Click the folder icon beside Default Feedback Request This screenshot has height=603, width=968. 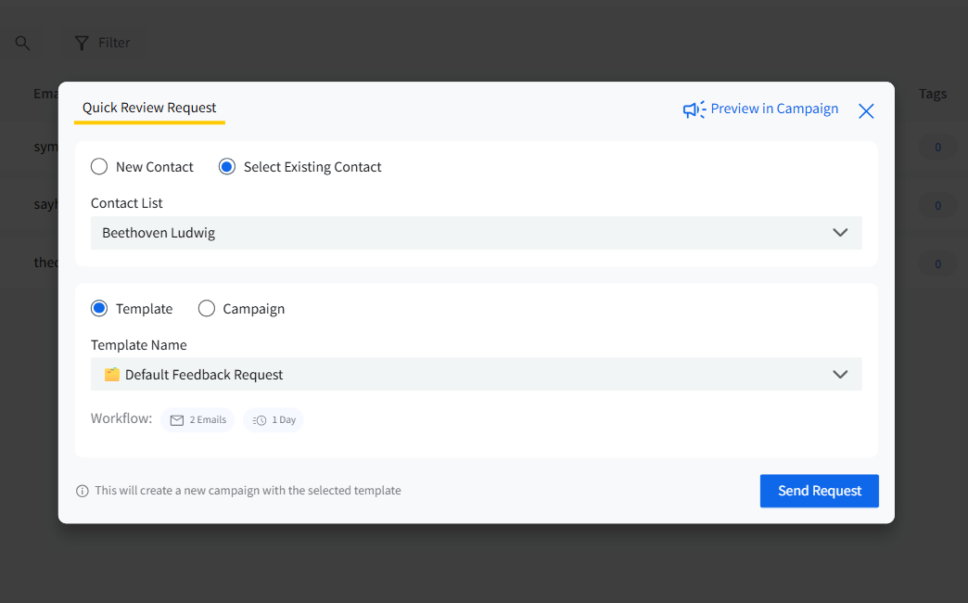pos(112,375)
